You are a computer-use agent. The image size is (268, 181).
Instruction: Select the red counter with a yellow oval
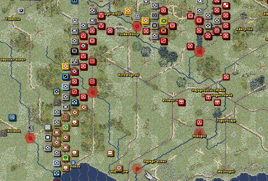pos(164,31)
